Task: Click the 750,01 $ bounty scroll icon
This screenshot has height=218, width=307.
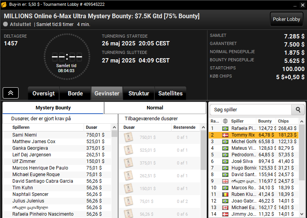Action: (x=129, y=137)
